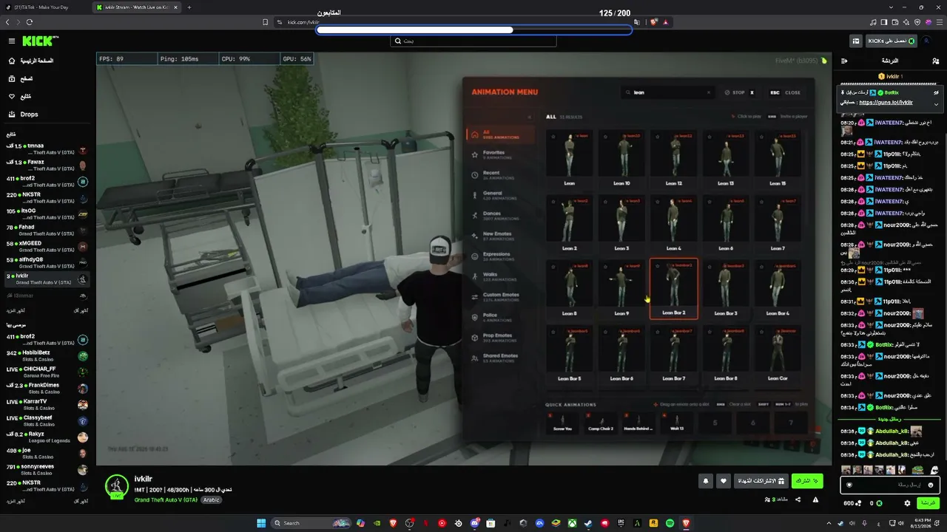947x532 pixels.
Task: Open sonnyreeves recommended channel
Action: point(46,469)
